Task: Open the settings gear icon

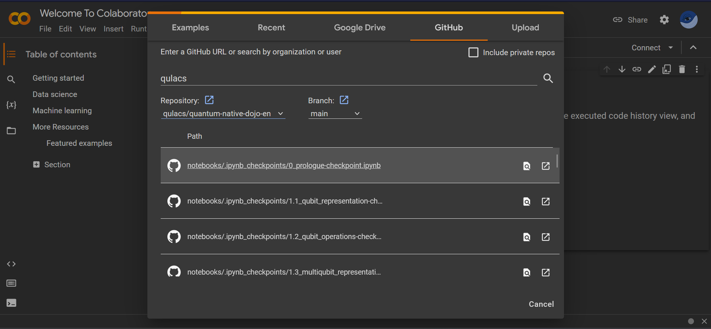Action: [664, 20]
